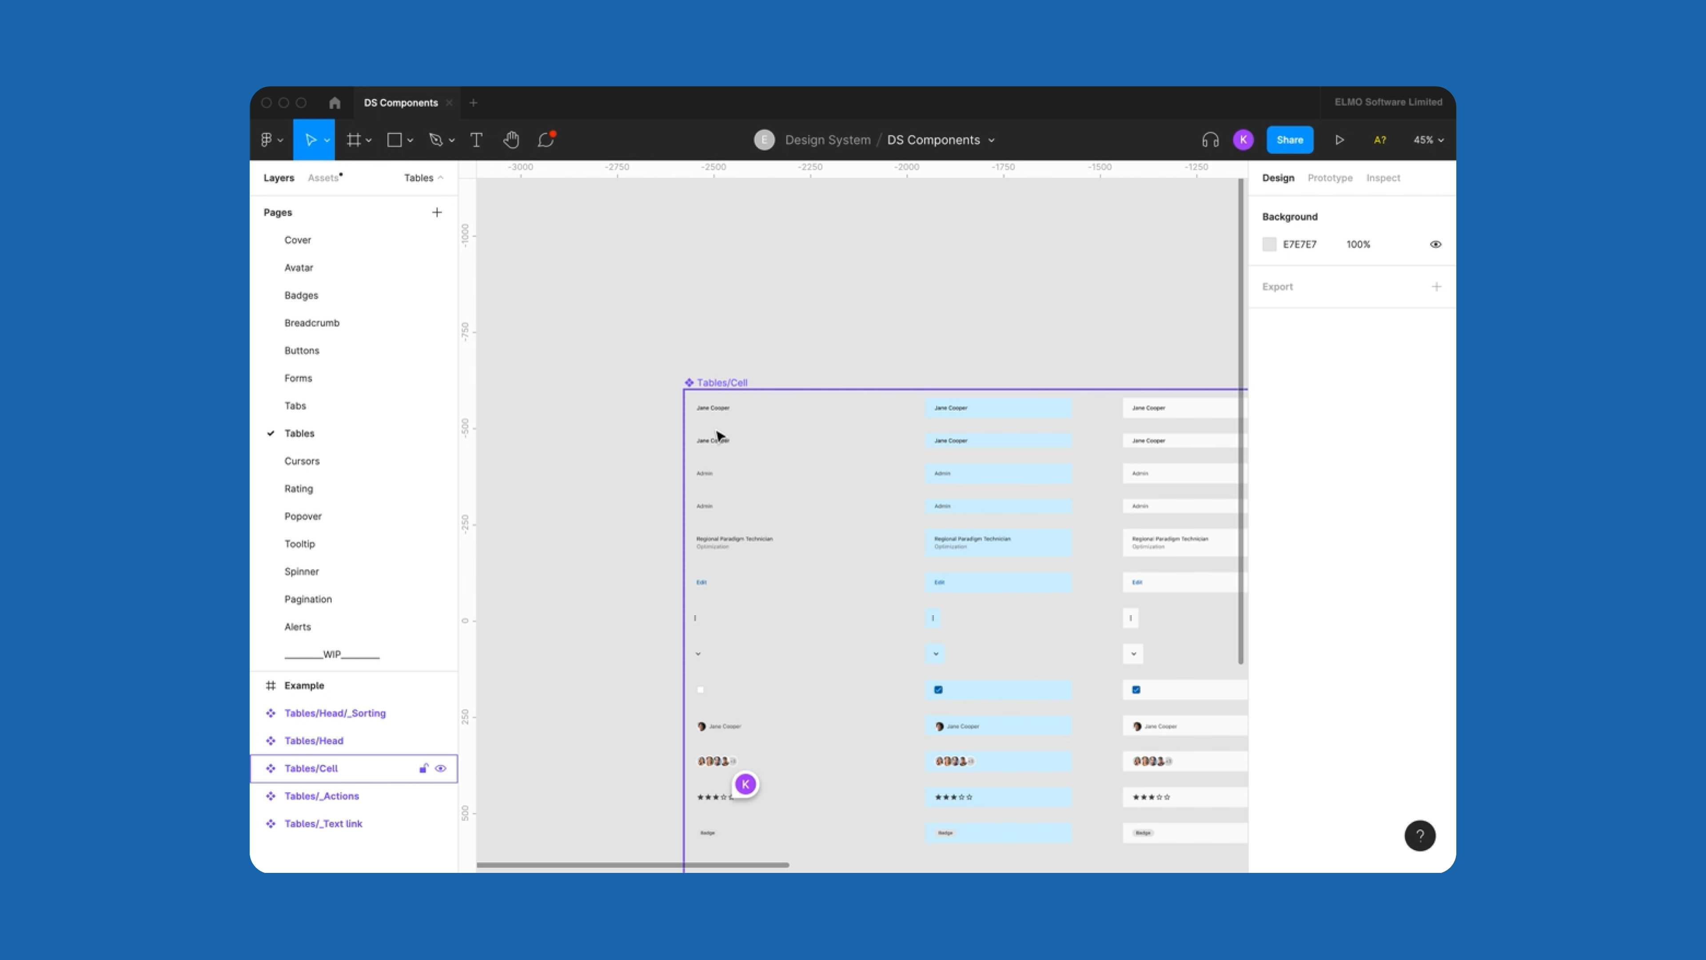Open the Pagination page

(x=307, y=599)
